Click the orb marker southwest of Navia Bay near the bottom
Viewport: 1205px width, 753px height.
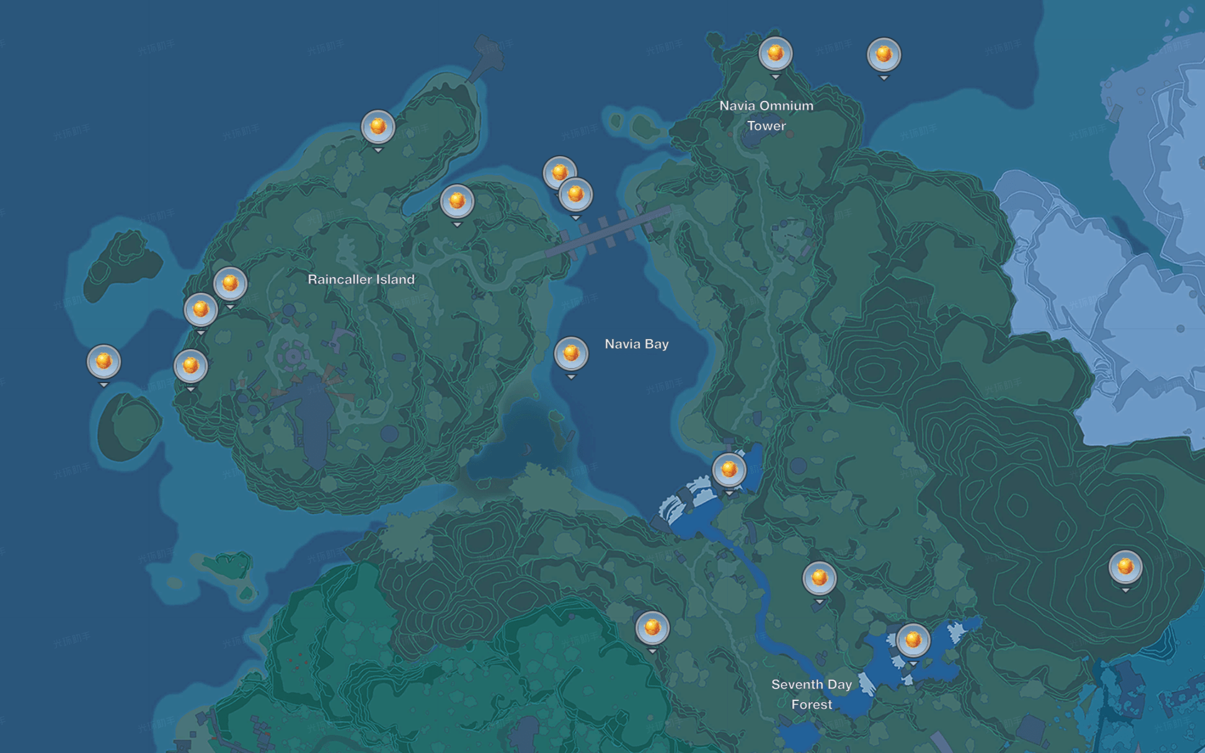[652, 628]
